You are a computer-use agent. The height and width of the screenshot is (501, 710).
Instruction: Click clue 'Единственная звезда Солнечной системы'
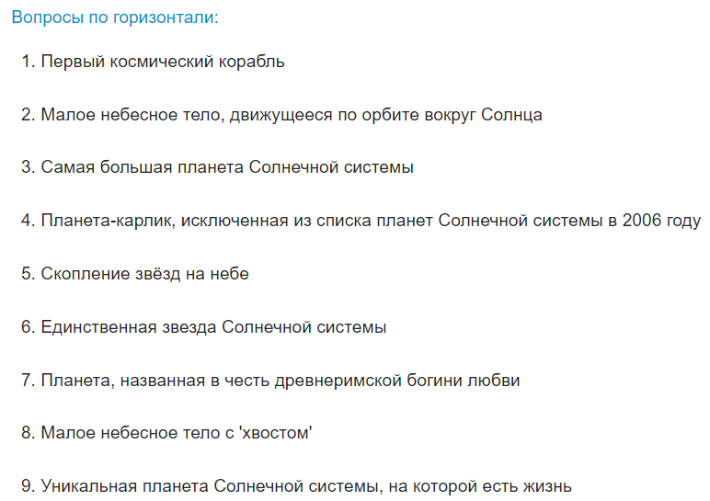coord(213,327)
